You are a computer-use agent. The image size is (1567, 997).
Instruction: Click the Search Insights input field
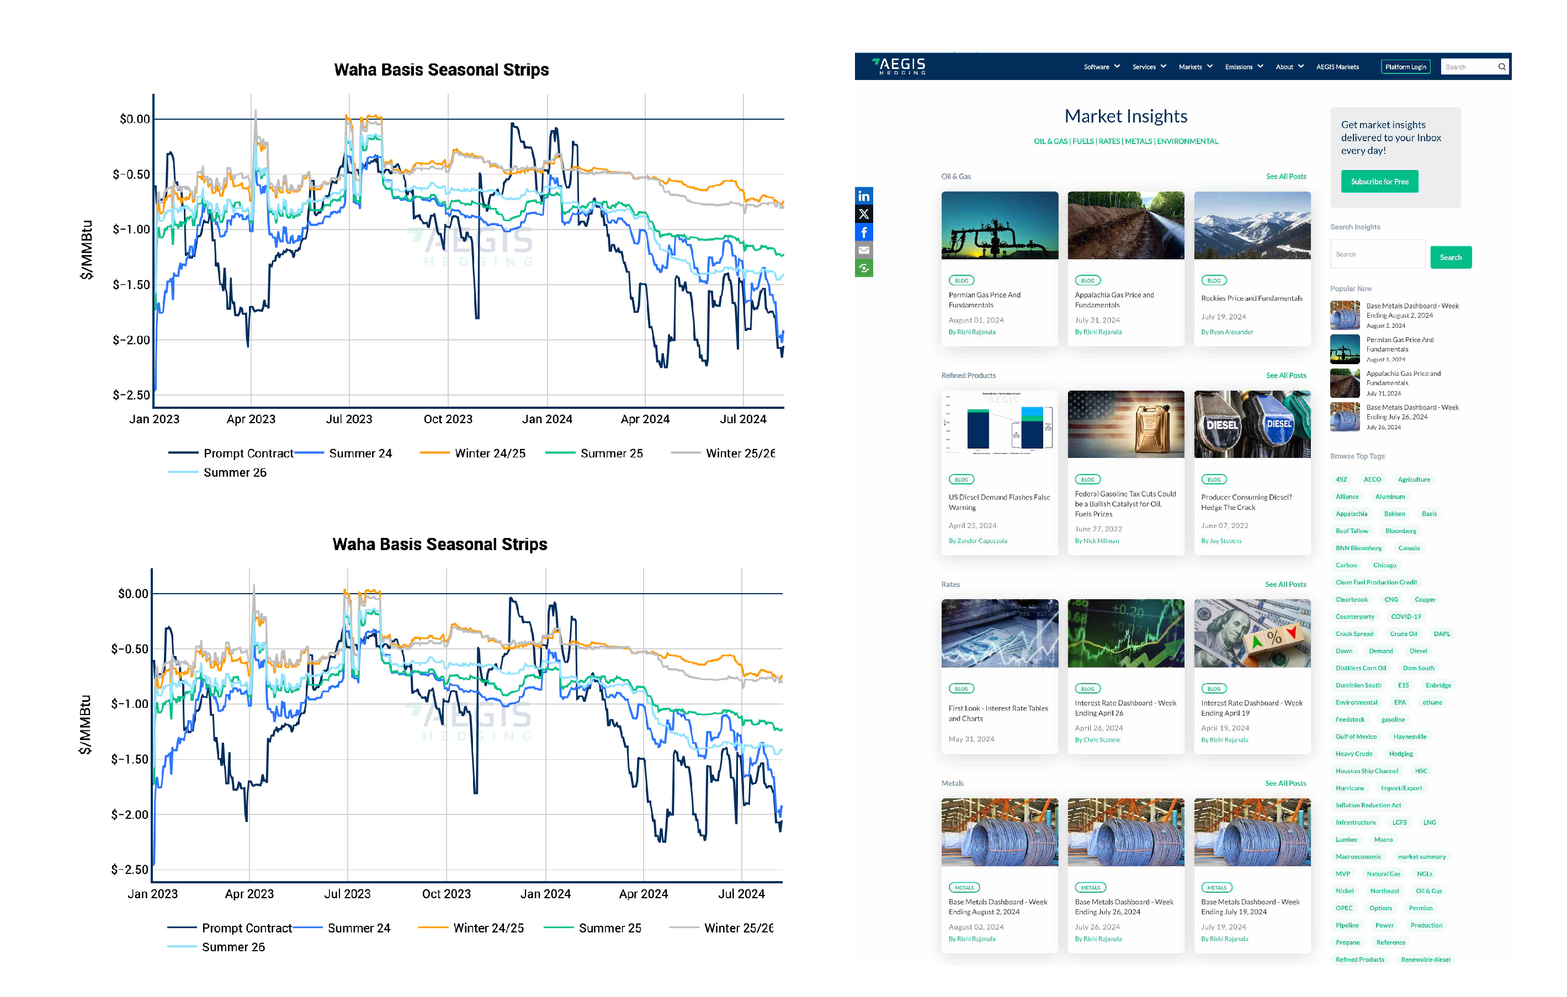1377,254
